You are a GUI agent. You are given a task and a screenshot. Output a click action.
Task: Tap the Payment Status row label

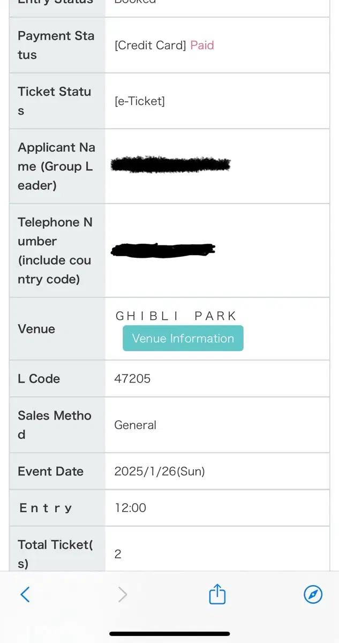click(56, 45)
